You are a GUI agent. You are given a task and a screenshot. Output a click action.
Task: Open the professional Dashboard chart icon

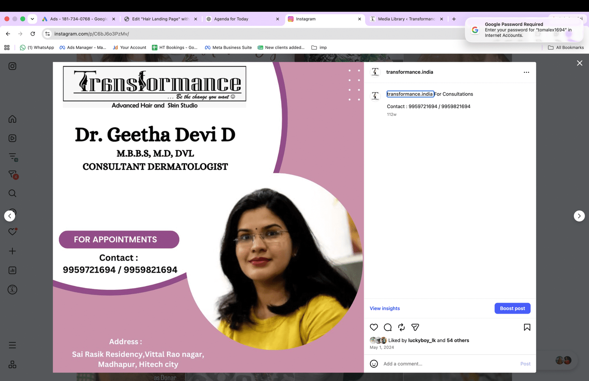[13, 270]
